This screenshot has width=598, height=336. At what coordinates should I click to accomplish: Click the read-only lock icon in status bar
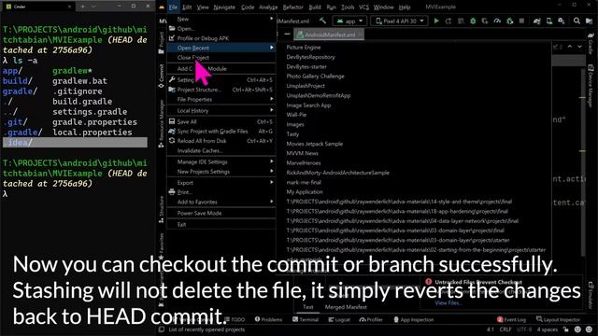(566, 329)
